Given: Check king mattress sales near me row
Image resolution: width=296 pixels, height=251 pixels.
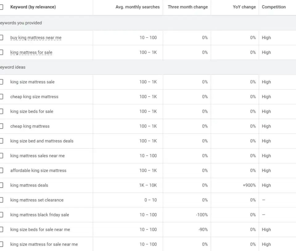Looking at the screenshot, I should 1,156.
